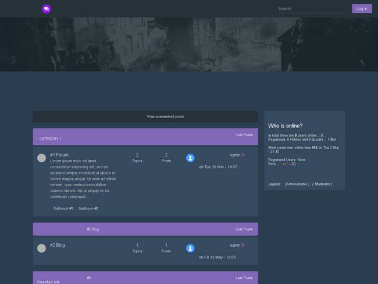
Task: Click the #2 Blog purple category header
Action: click(x=92, y=229)
